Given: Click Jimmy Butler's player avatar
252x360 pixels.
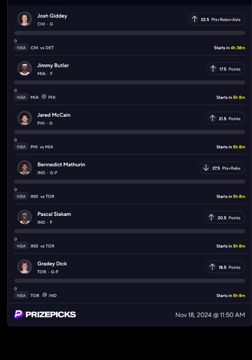Looking at the screenshot, I should [x=24, y=68].
